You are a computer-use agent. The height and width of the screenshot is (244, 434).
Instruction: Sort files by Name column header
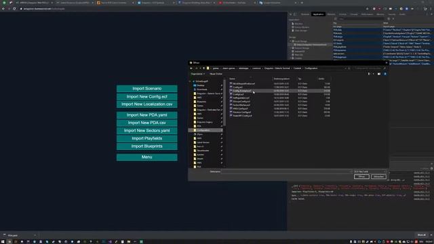232,79
